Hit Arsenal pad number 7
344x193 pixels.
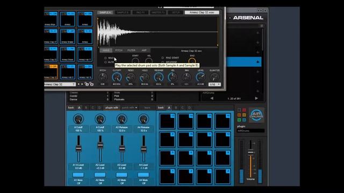tap(204, 158)
